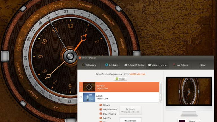Open the Zoom style dropdown
This screenshot has width=217, height=122.
pos(195,121)
